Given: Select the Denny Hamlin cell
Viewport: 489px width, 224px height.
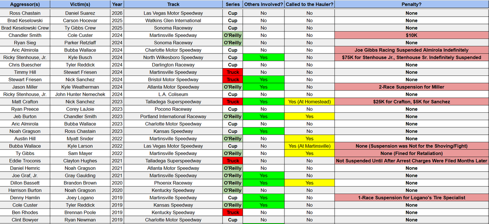Looking at the screenshot, I should (x=25, y=198).
